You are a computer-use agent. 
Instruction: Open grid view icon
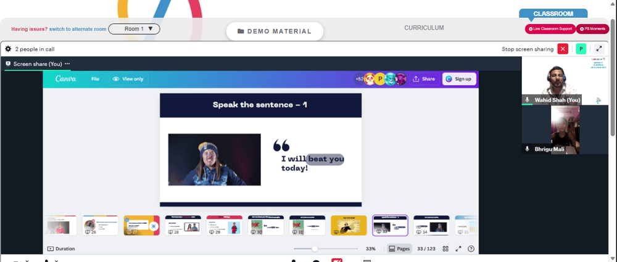[445, 248]
